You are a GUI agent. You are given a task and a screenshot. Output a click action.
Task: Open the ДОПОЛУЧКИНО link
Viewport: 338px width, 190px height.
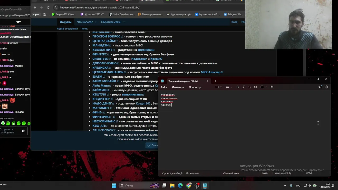point(106,63)
